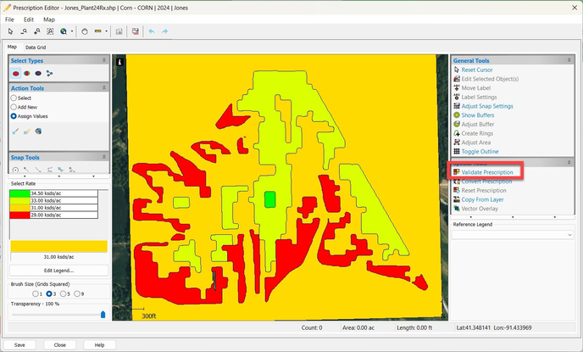Choose the 'Select' action radio button

[14, 98]
